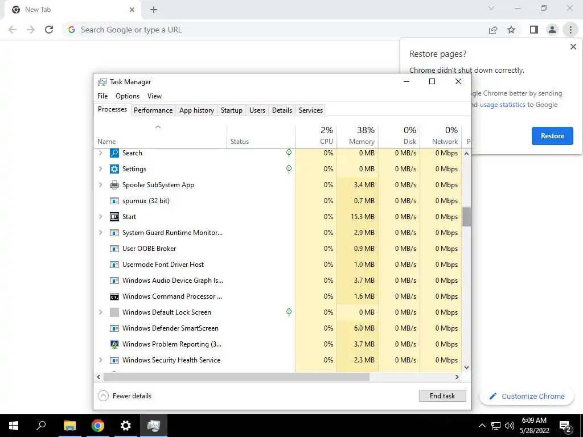
Task: Click the spumux (32 bit) process icon
Action: (114, 201)
